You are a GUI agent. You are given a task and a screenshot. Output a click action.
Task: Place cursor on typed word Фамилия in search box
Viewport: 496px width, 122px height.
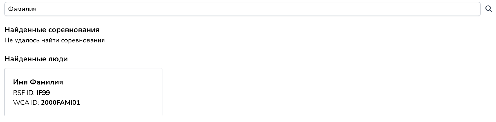pyautogui.click(x=22, y=9)
